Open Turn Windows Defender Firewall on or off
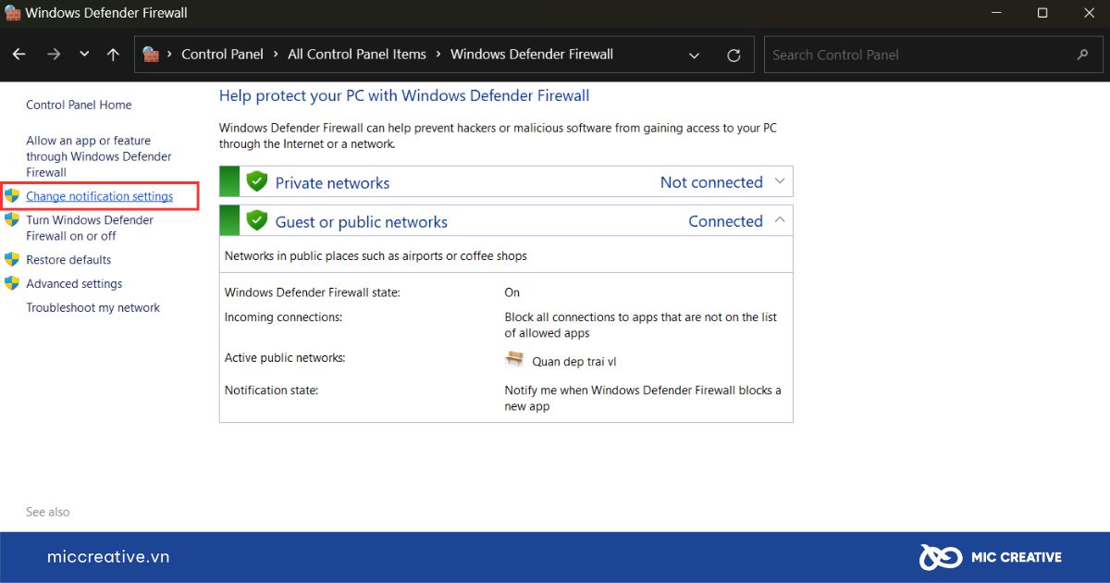The image size is (1110, 583). click(x=90, y=228)
